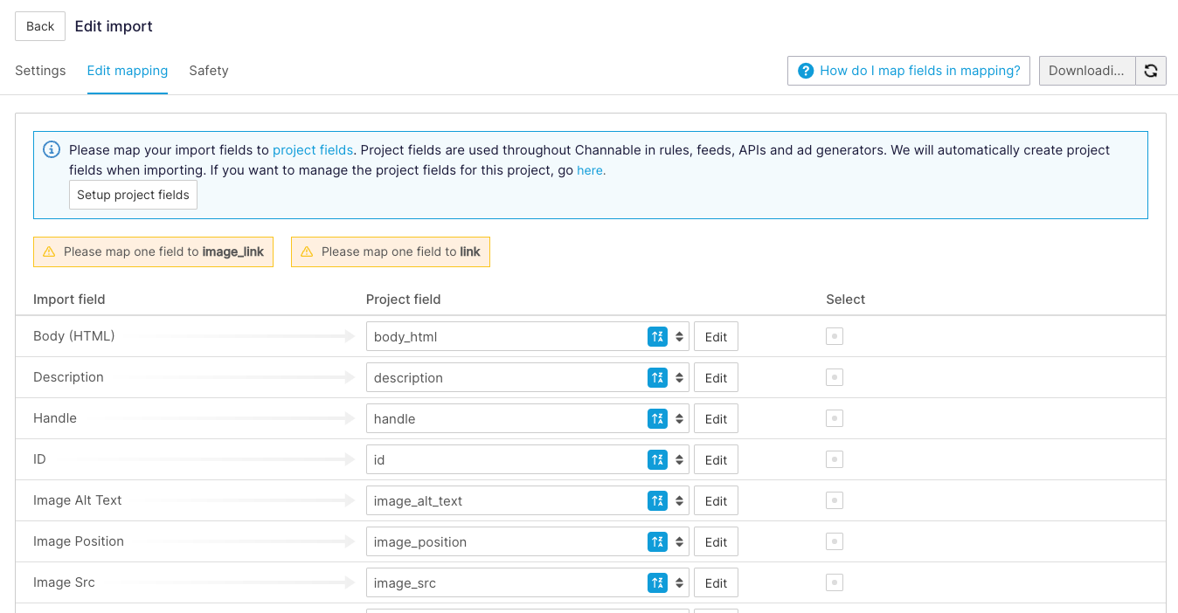The width and height of the screenshot is (1178, 613).
Task: Click Edit for the ID row
Action: pos(716,459)
